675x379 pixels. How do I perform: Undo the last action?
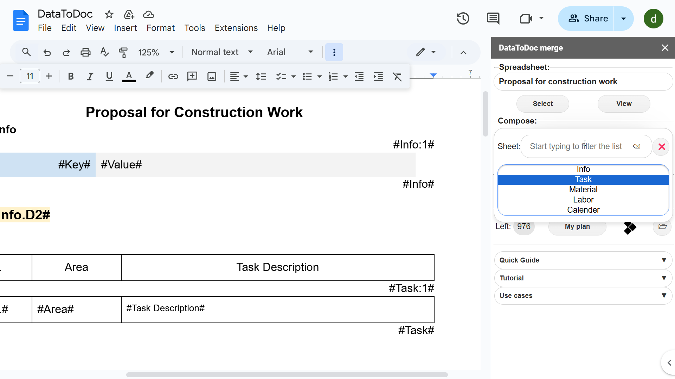click(47, 52)
